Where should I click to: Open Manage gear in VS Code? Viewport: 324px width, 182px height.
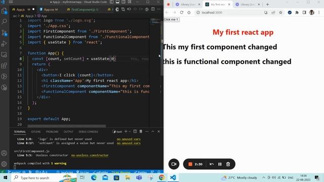[x=4, y=164]
